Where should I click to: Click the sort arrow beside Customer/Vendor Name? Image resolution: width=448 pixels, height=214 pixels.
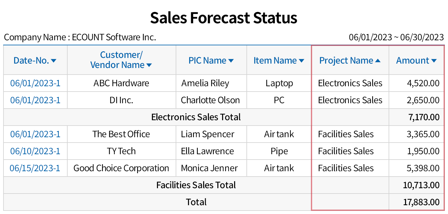click(149, 65)
